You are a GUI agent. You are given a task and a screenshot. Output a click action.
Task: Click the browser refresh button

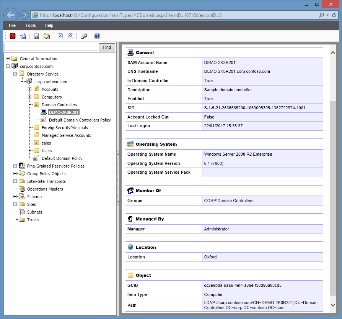coord(333,14)
